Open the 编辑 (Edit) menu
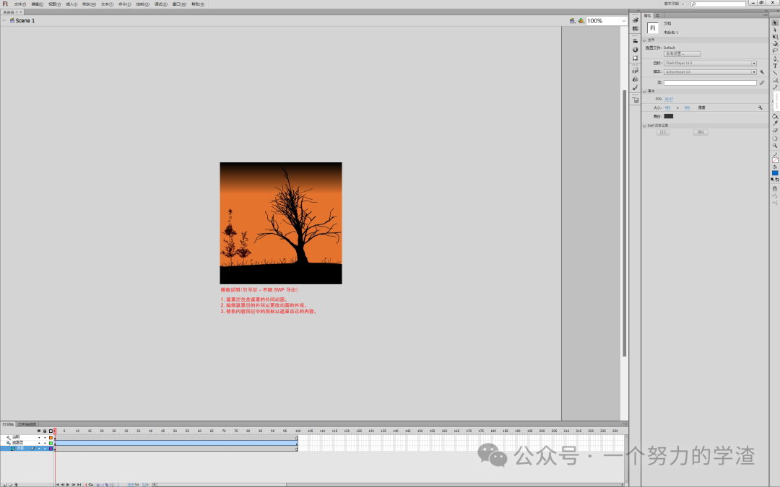Viewport: 780px width, 487px height. [x=38, y=4]
